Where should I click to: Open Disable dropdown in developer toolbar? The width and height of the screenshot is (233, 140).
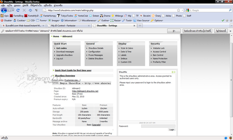6,20
